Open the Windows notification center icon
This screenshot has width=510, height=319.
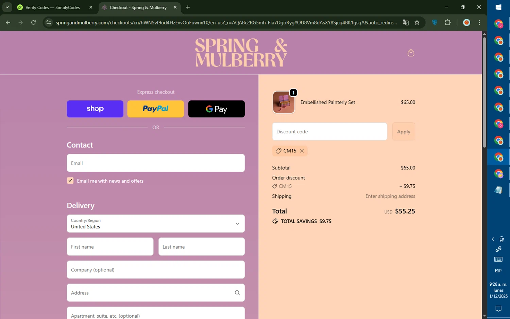click(x=498, y=309)
